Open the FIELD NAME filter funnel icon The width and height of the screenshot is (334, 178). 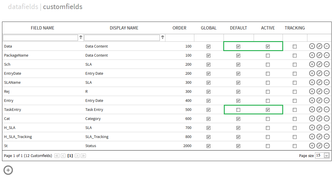pos(81,37)
